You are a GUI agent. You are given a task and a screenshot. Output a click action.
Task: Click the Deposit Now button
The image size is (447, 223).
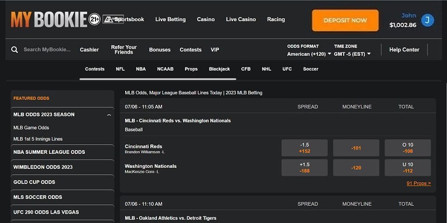pyautogui.click(x=345, y=21)
